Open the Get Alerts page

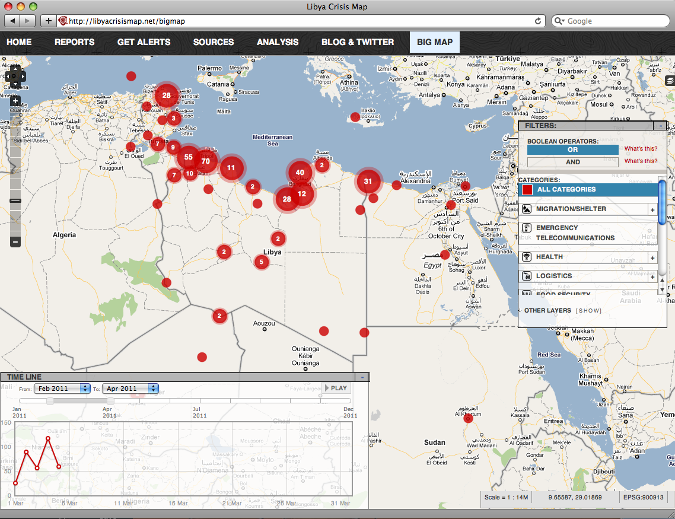tap(144, 42)
